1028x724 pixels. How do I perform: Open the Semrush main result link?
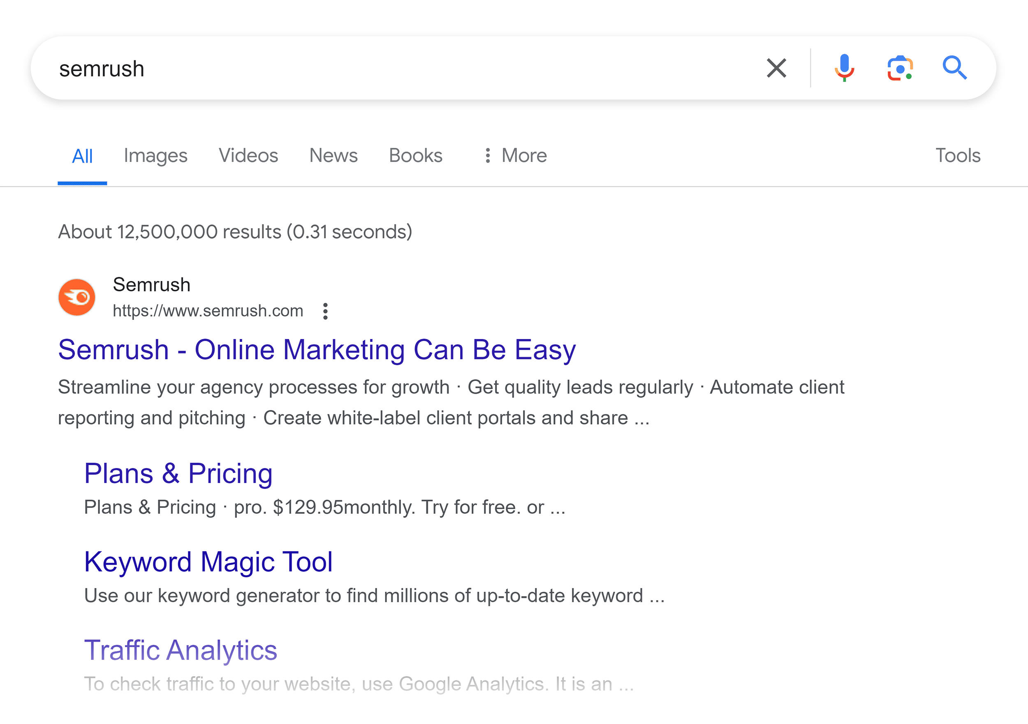click(x=317, y=350)
